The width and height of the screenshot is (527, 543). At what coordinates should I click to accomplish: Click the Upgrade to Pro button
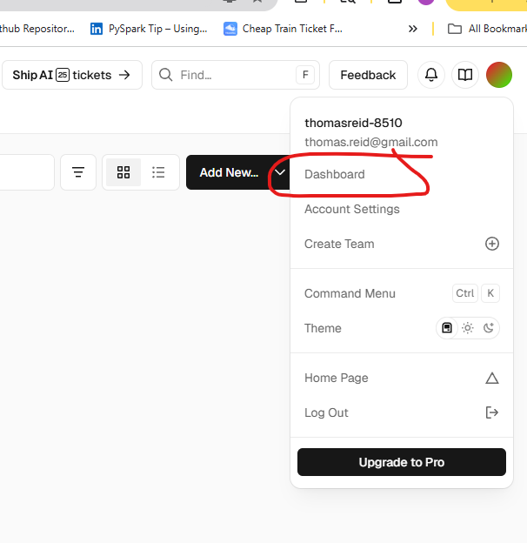(x=401, y=462)
